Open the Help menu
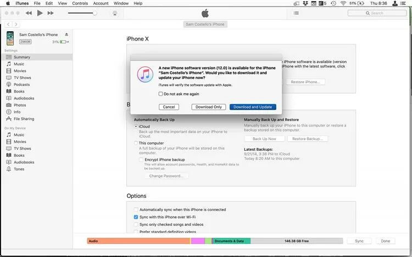This screenshot has height=257, width=412. [138, 3]
